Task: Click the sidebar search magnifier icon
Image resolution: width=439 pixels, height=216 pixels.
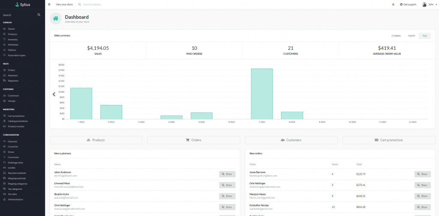Action: click(39, 15)
